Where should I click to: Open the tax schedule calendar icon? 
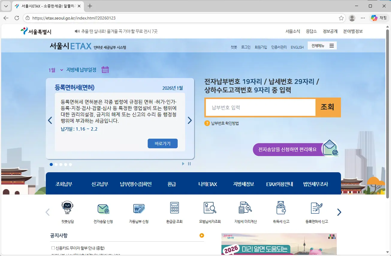[x=105, y=70]
